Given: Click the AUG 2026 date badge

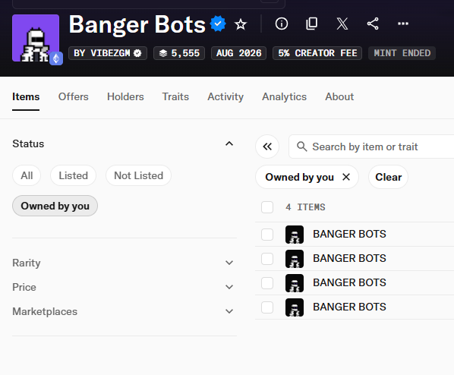Looking at the screenshot, I should click(x=239, y=53).
